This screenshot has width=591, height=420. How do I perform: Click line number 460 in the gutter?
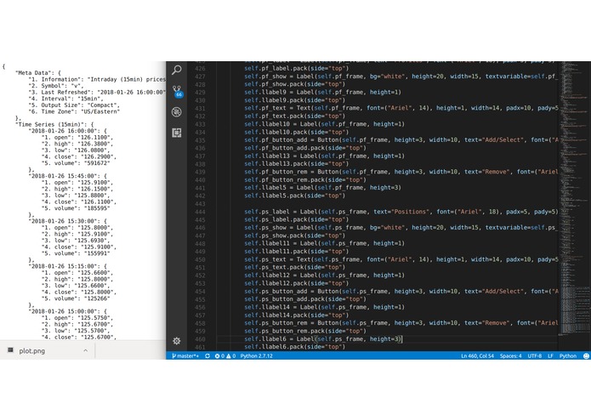click(200, 339)
